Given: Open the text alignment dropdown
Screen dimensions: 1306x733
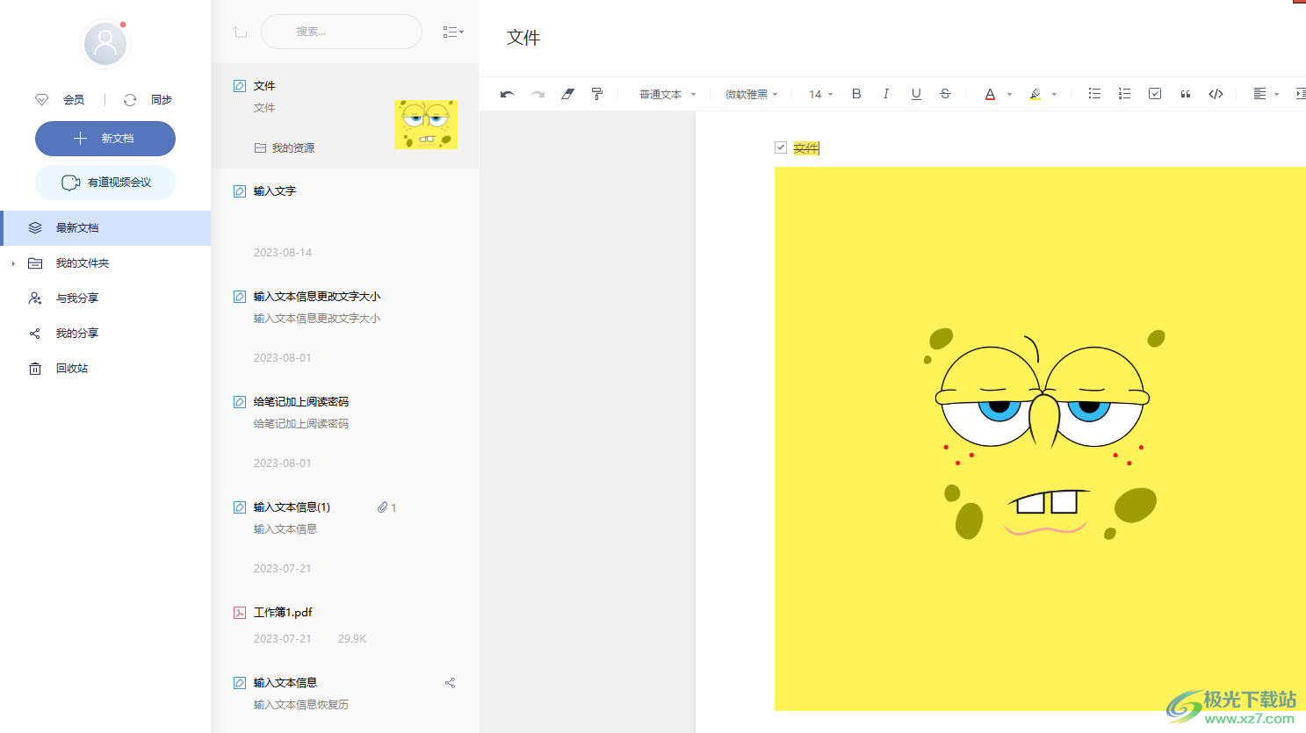Looking at the screenshot, I should pos(1266,94).
